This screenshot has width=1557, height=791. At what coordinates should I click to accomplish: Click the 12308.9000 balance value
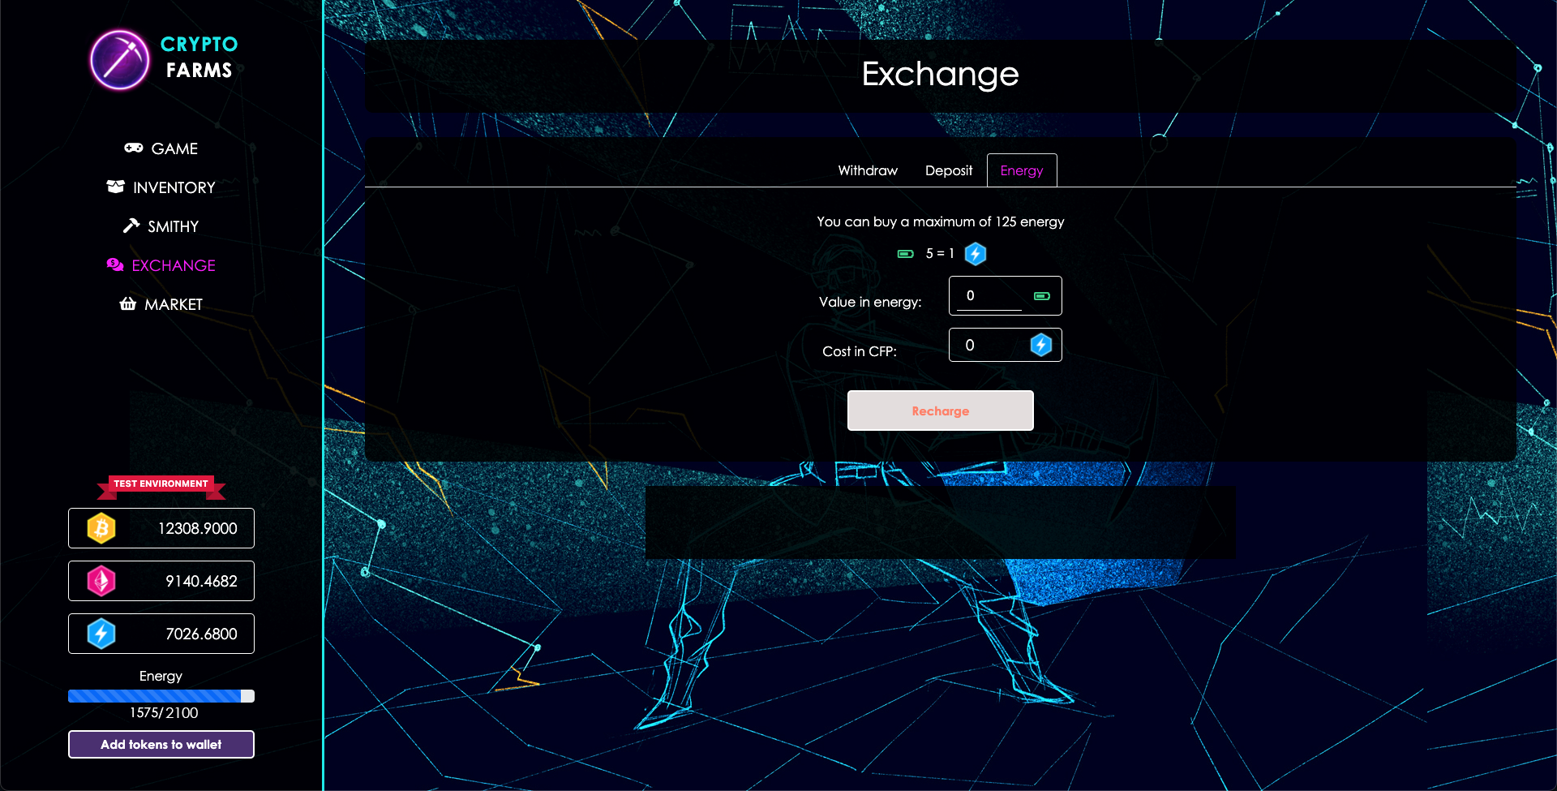pyautogui.click(x=197, y=529)
